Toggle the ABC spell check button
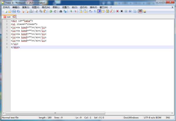176x121 pixels. (x=140, y=11)
